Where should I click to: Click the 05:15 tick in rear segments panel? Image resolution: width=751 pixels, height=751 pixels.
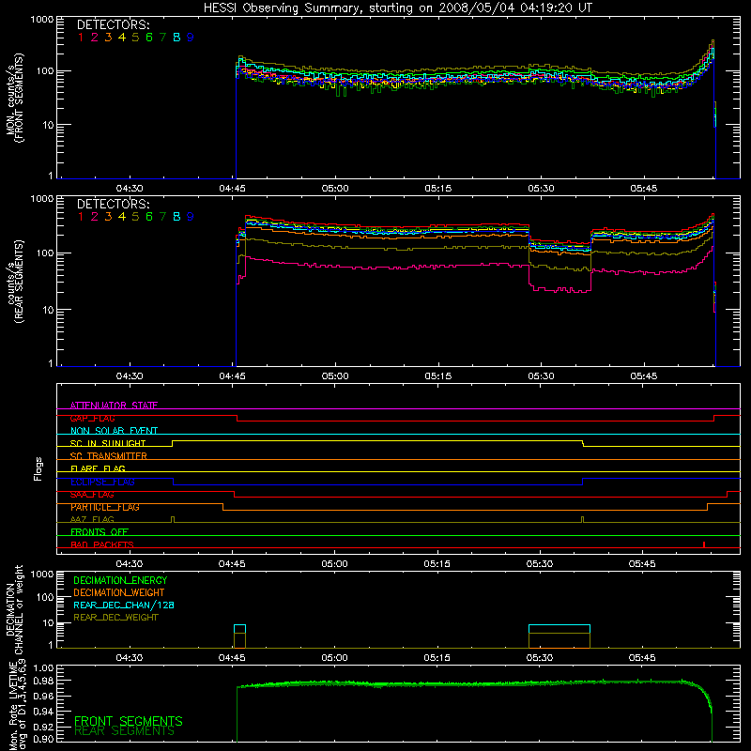tap(437, 376)
